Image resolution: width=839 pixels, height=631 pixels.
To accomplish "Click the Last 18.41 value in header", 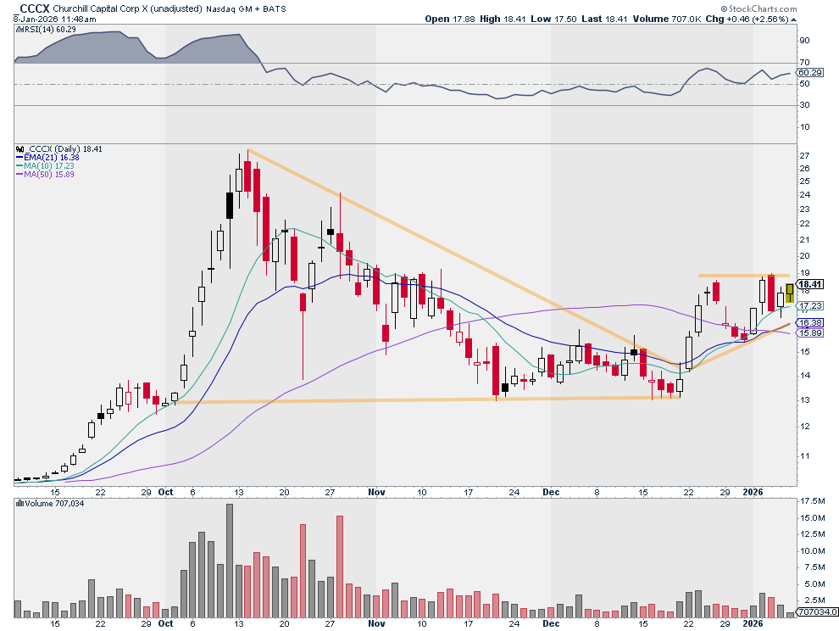I will pos(604,19).
